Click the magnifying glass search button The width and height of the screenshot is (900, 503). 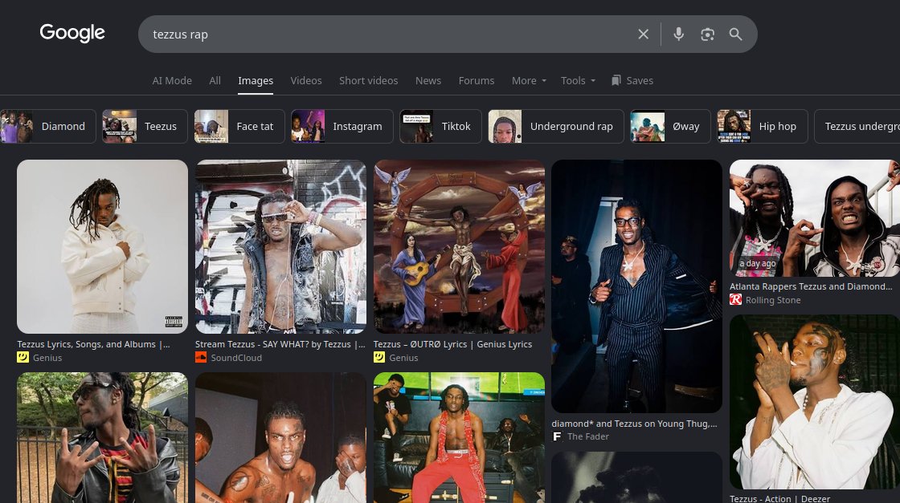(x=736, y=34)
